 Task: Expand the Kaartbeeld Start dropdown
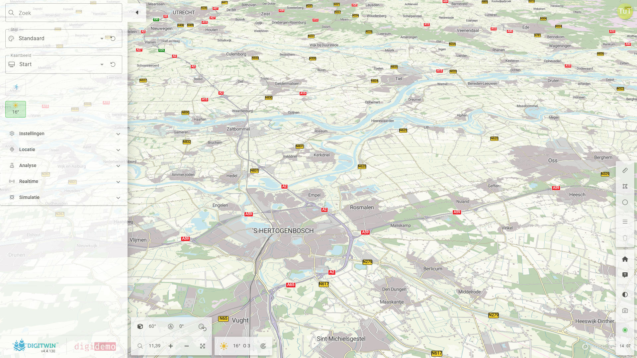click(x=102, y=64)
